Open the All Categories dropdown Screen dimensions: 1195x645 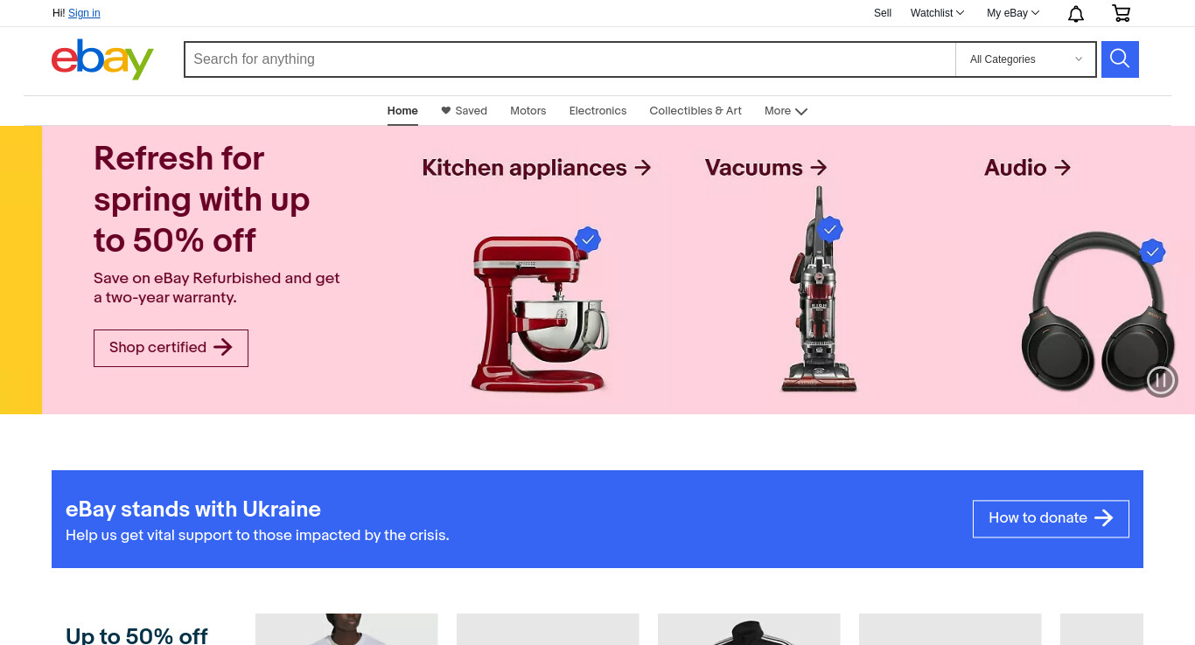point(1025,59)
